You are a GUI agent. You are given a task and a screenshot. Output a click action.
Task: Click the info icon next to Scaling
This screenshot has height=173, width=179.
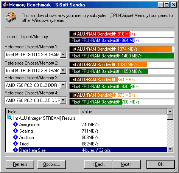pos(16,131)
